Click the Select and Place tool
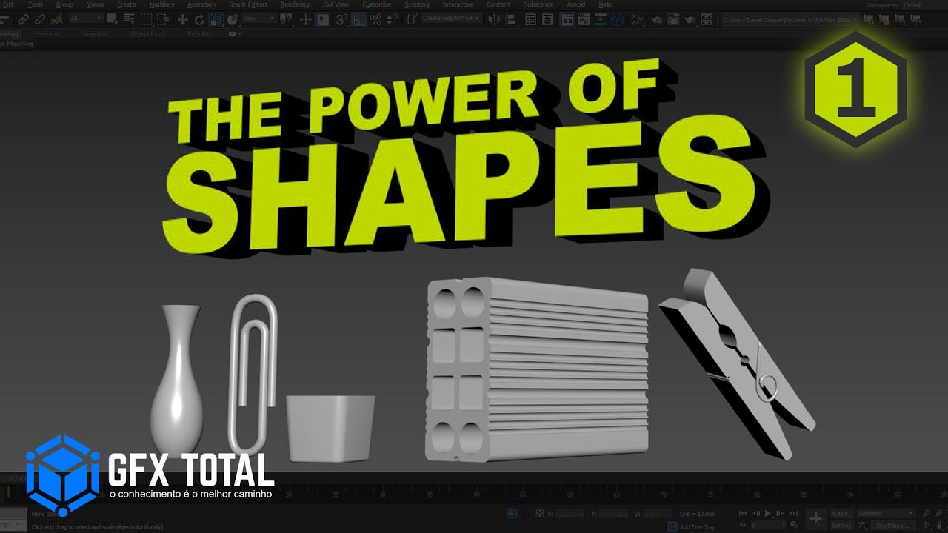 (x=233, y=19)
